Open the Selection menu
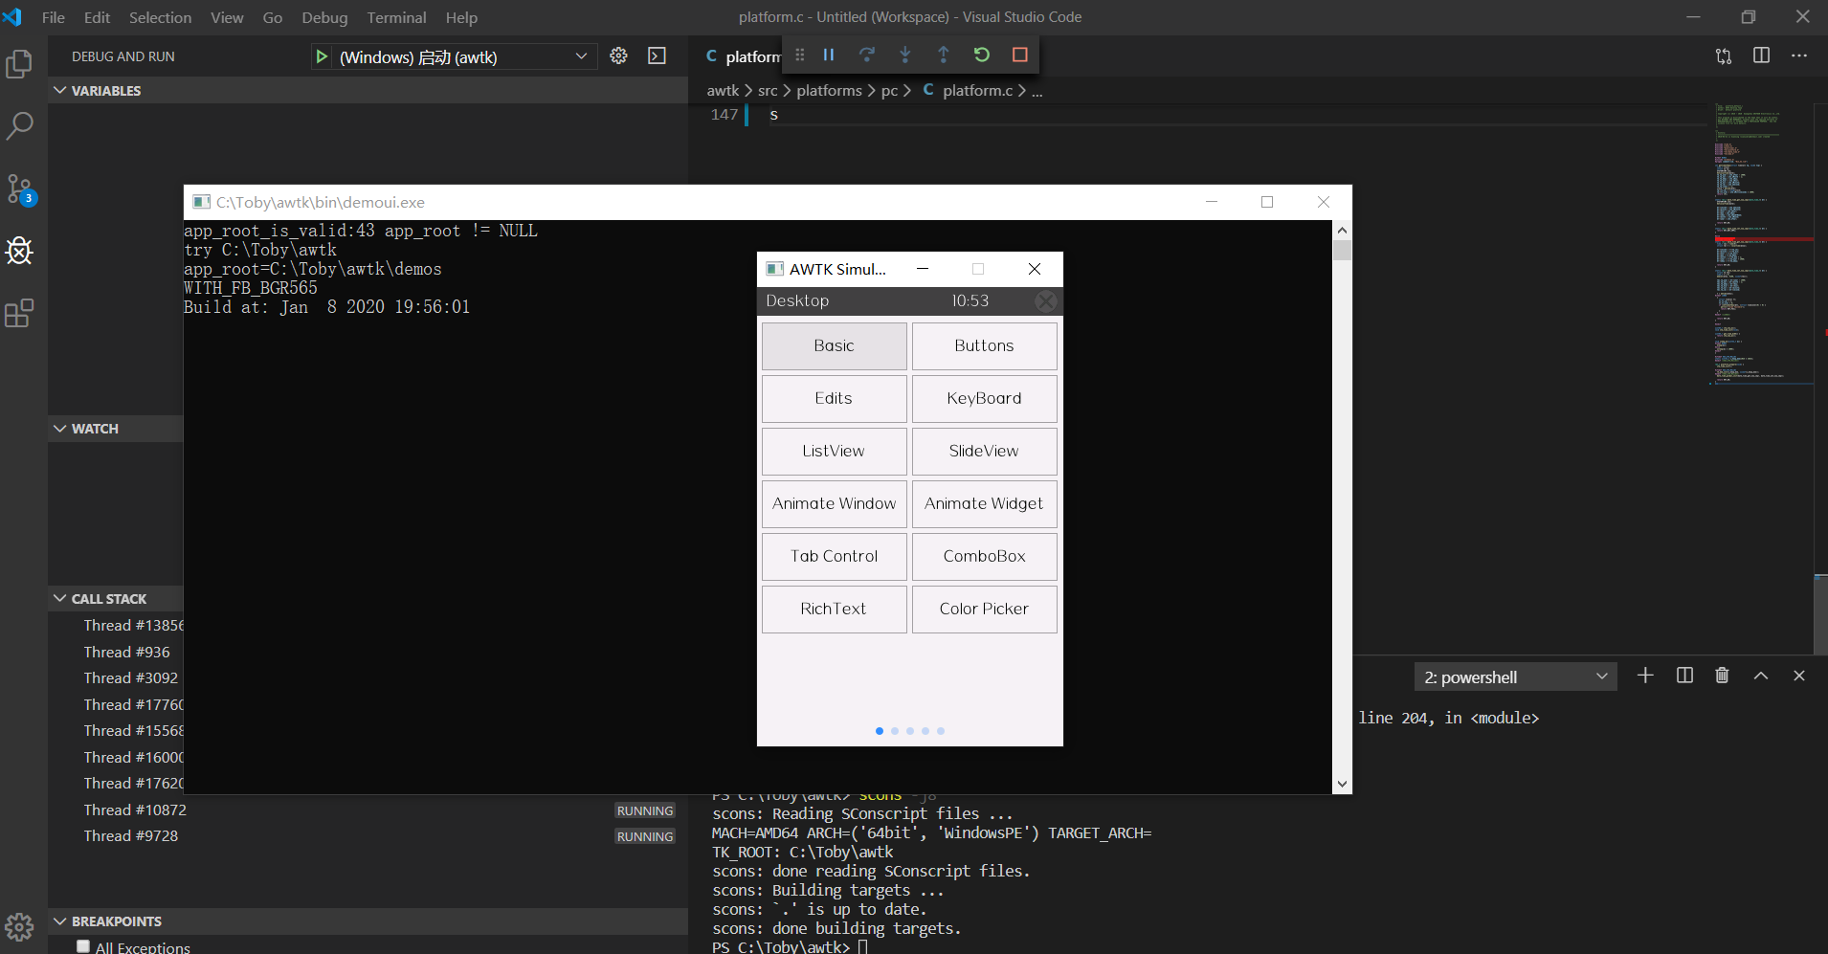The height and width of the screenshot is (954, 1828). click(160, 17)
